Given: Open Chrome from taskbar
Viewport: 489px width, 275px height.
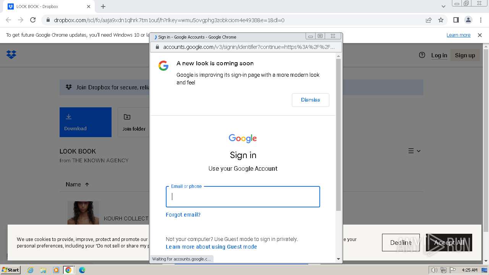Looking at the screenshot, I should [68, 270].
